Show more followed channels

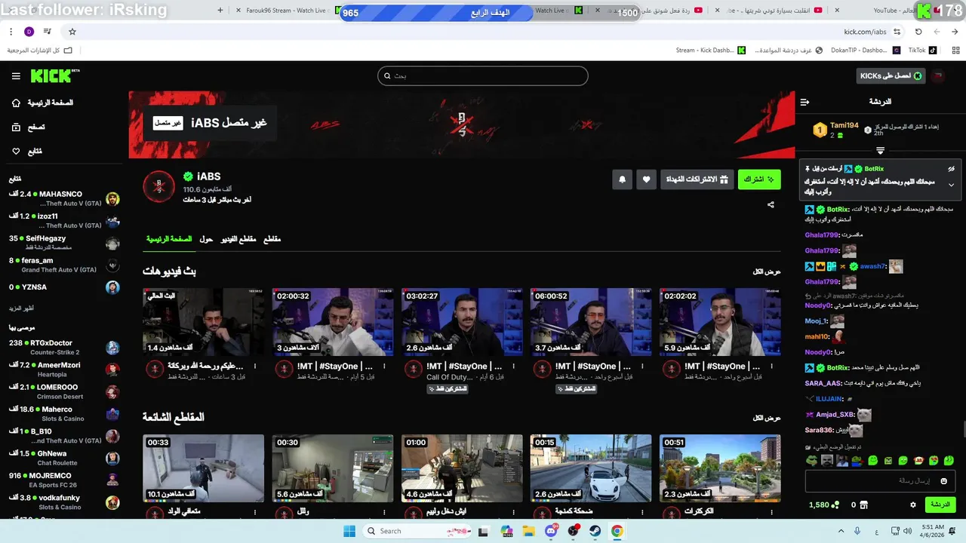coord(21,308)
